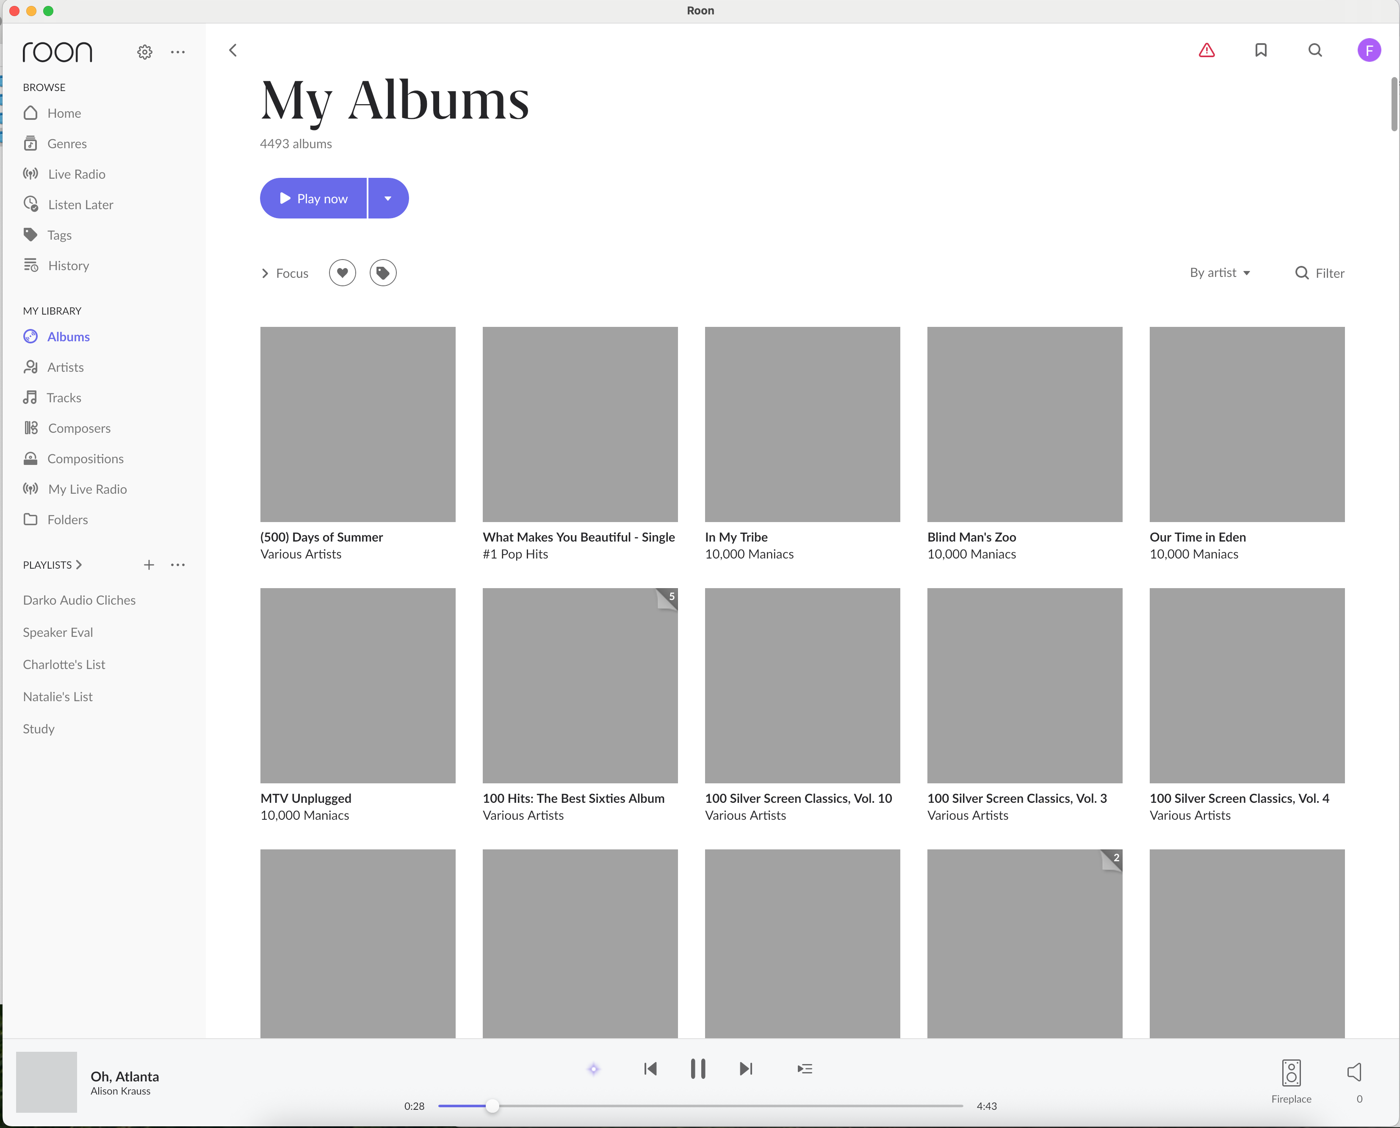
Task: Open the play queue
Action: point(805,1069)
